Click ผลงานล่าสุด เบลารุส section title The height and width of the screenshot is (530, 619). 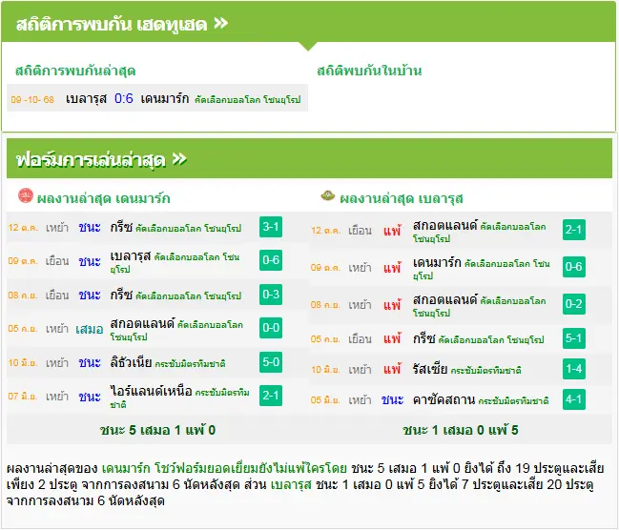click(x=402, y=198)
